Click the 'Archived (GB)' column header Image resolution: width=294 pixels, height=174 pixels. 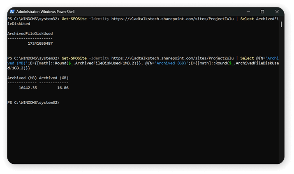click(53, 78)
